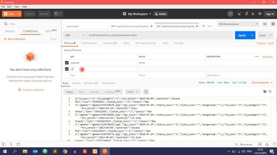Switch to History tab in sidebar

(x=10, y=31)
